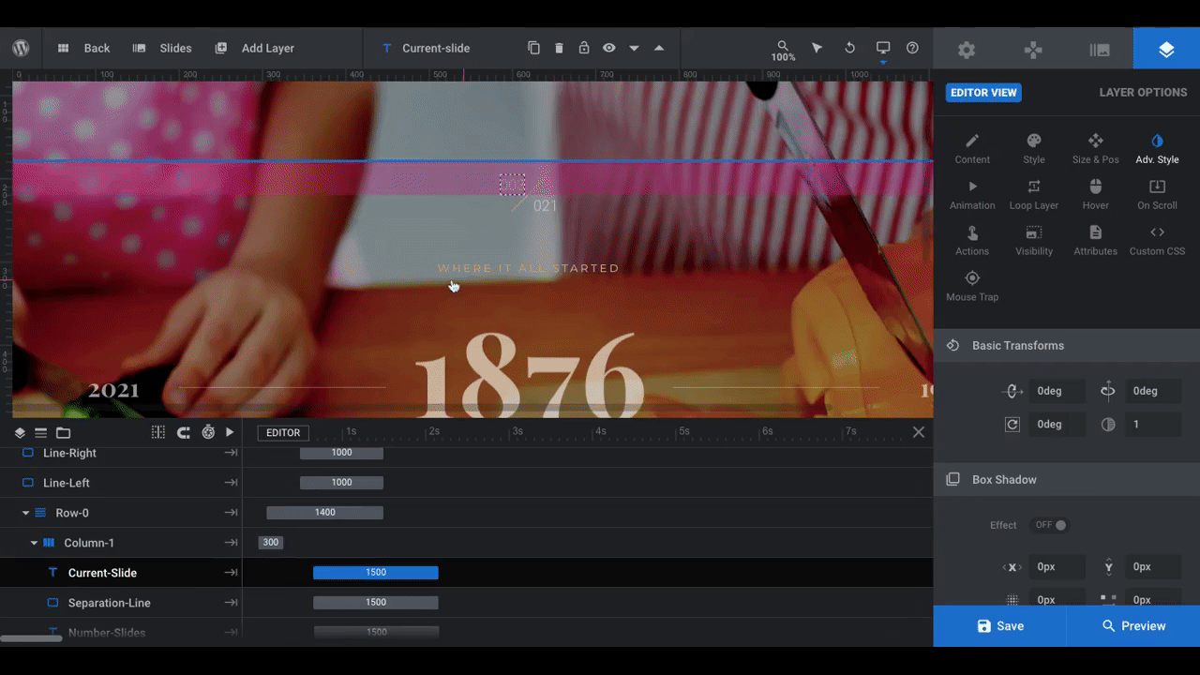The height and width of the screenshot is (675, 1200).
Task: Switch the desktop device preview
Action: 883,48
